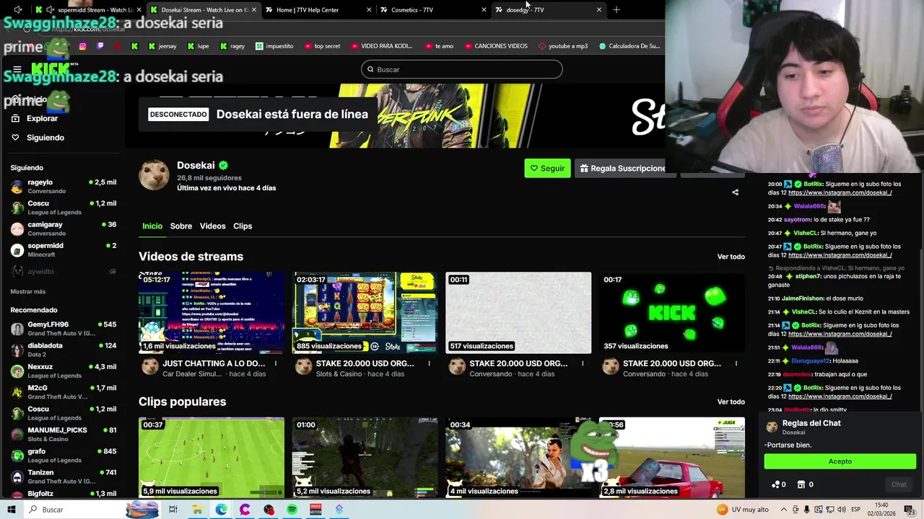This screenshot has height=519, width=924.
Task: Open options menu for the 00:17 STAKE video
Action: click(736, 363)
